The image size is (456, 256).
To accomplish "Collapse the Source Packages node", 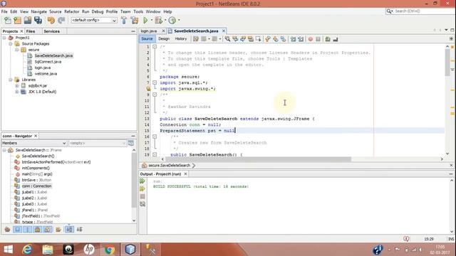I will 11,44.
